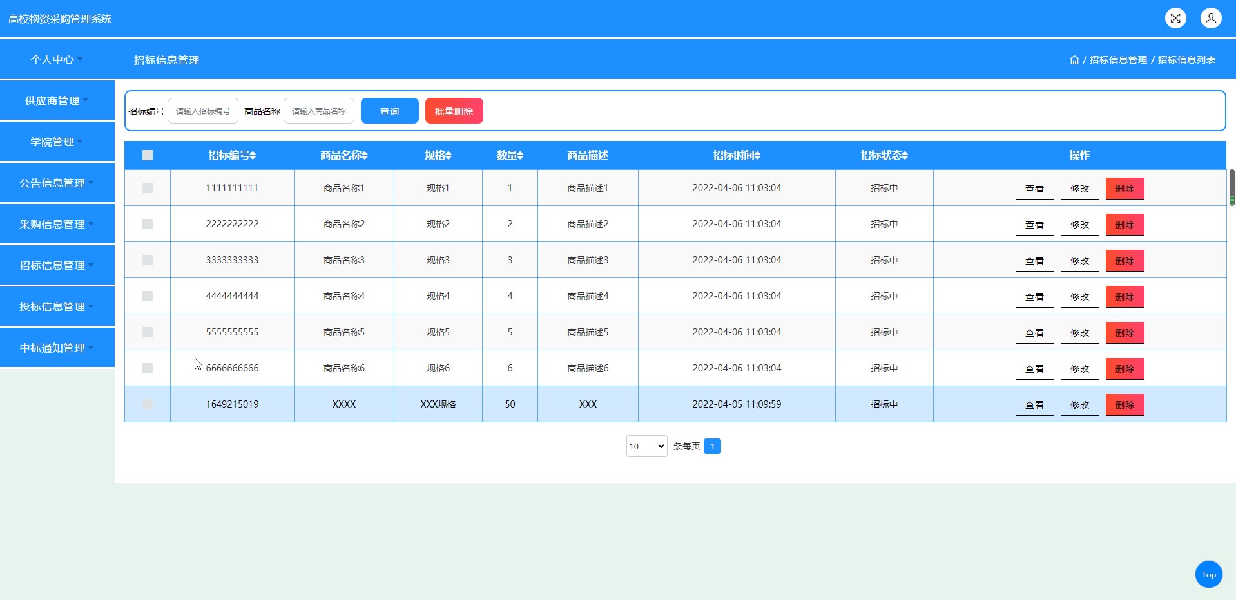Screen dimensions: 1236x600
Task: Focus the 招标编号 search input field
Action: click(x=203, y=111)
